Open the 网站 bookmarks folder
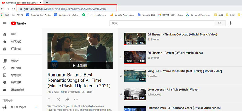242x111 pixels. (x=230, y=15)
